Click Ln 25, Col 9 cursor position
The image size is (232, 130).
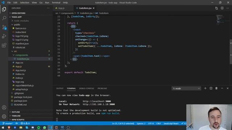point(123,123)
